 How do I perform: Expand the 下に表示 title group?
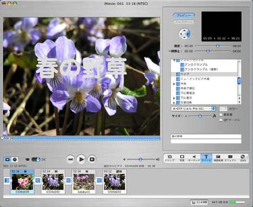[x=174, y=98]
